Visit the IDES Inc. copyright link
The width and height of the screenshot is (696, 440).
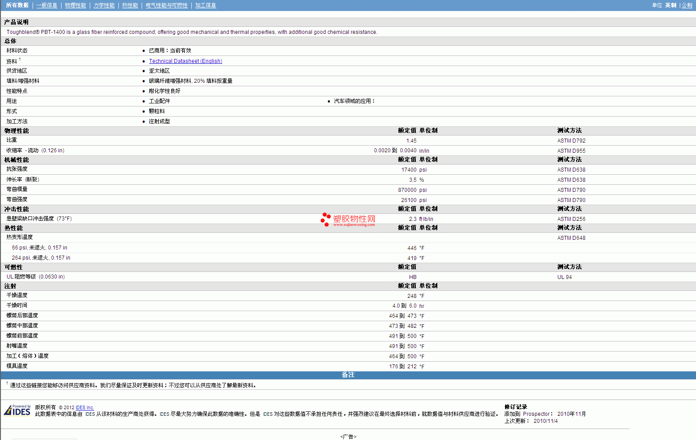(x=84, y=408)
